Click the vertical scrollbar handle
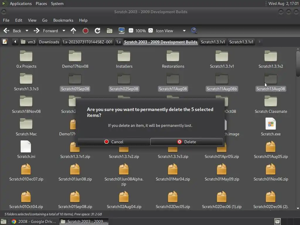 coord(298,64)
